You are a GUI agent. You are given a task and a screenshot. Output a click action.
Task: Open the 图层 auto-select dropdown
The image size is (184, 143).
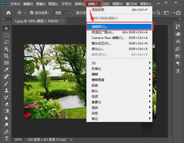tap(60, 13)
